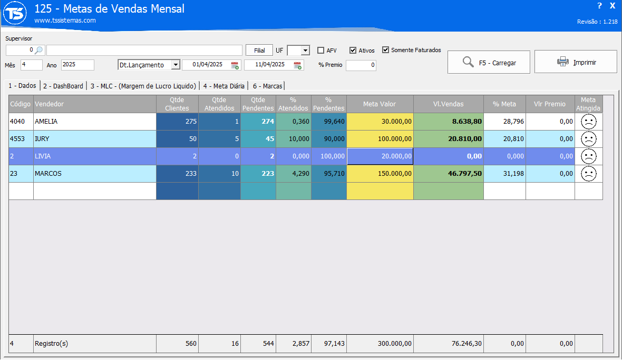Screen dimensions: 622x360
Task: Uncheck the Ativos checkbox
Action: [353, 51]
